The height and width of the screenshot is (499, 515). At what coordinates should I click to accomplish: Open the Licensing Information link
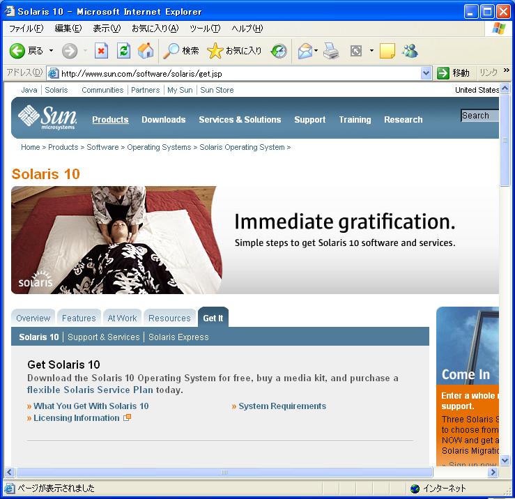click(x=77, y=418)
